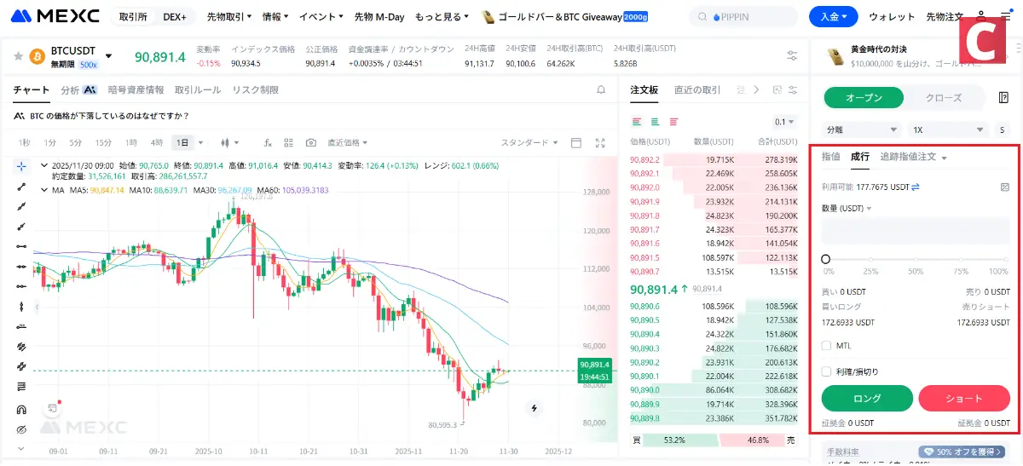
Task: Switch to 直近の取引 tab
Action: (697, 89)
